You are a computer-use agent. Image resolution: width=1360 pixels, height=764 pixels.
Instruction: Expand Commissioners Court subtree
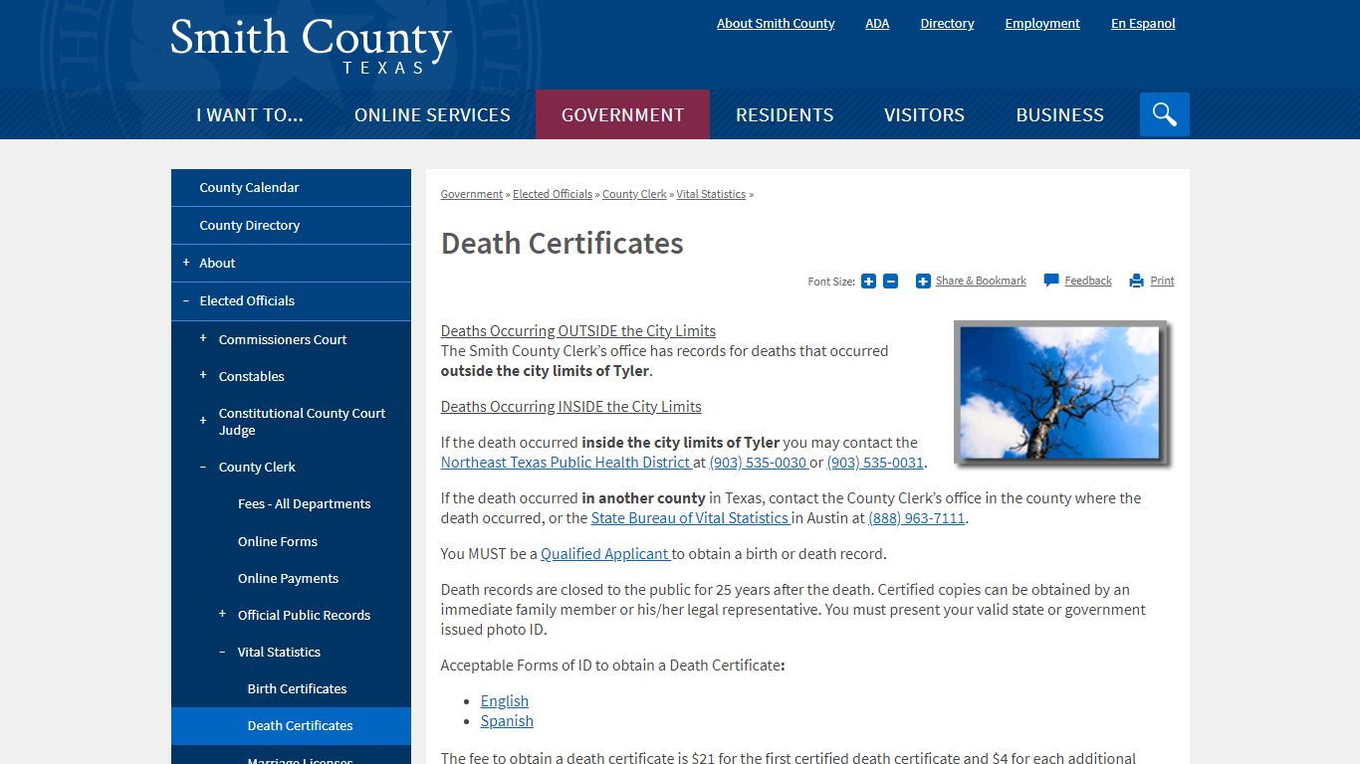203,338
